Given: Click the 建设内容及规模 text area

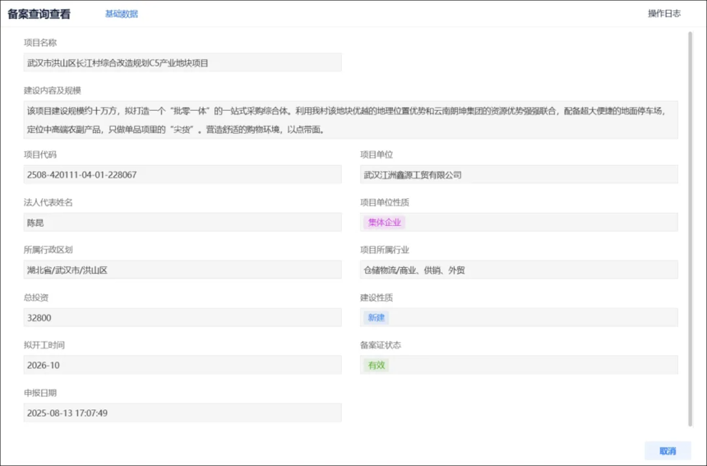Looking at the screenshot, I should [351, 120].
